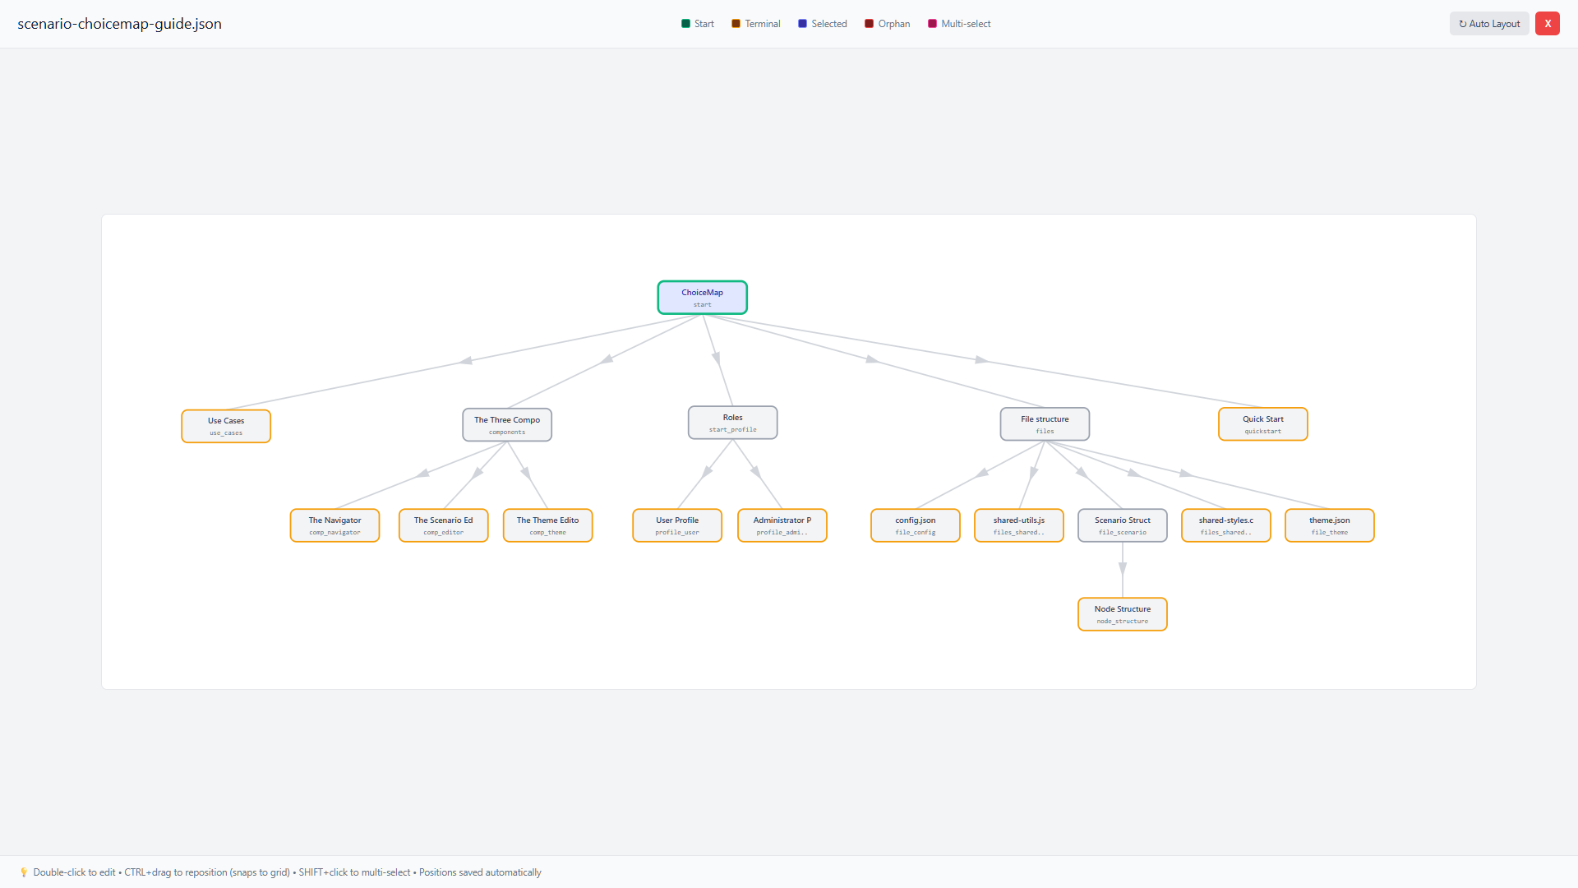Screen dimensions: 1578x888
Task: Click the Administrator Profile node
Action: coord(782,525)
